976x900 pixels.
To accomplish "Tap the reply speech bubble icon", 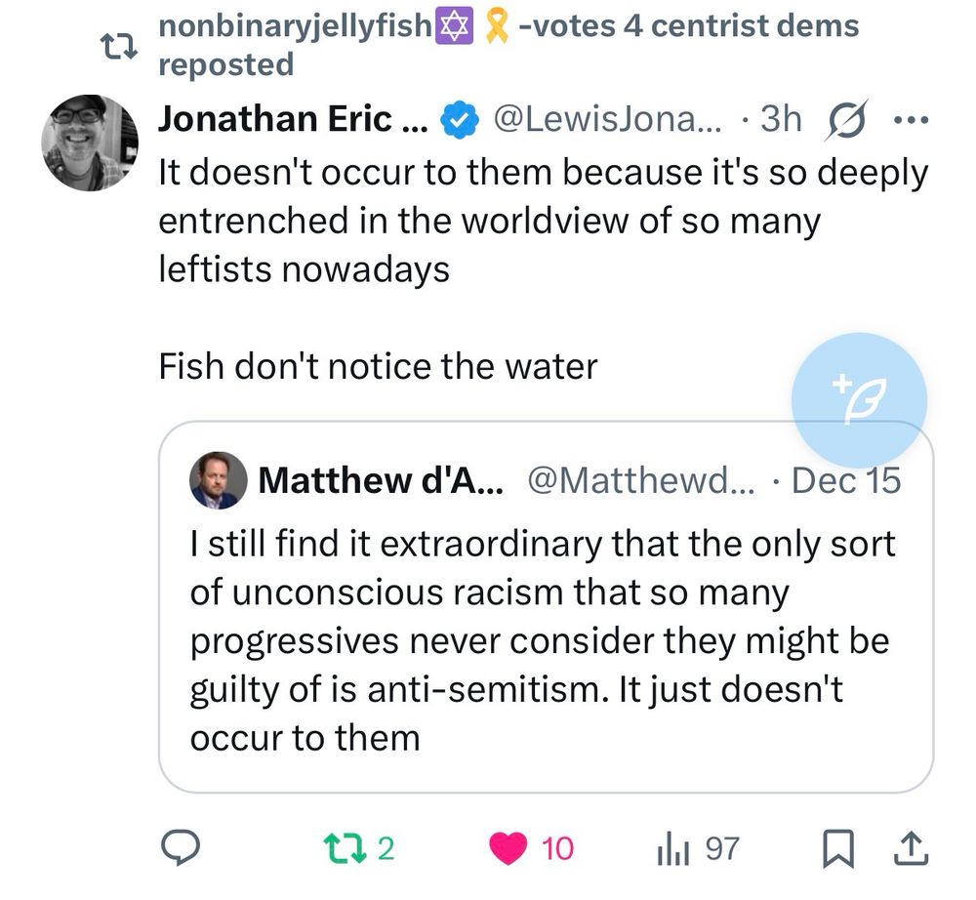I will click(x=181, y=848).
